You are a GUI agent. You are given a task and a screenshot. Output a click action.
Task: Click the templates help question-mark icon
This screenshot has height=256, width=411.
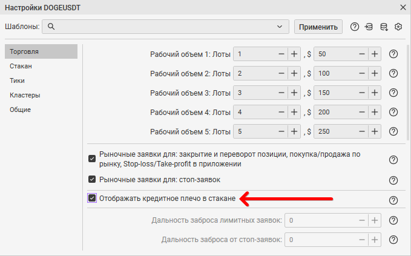355,27
